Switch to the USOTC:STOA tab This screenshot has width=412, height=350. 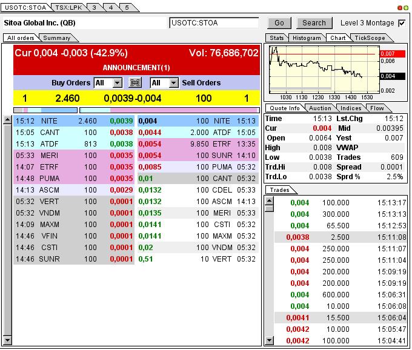(x=25, y=8)
